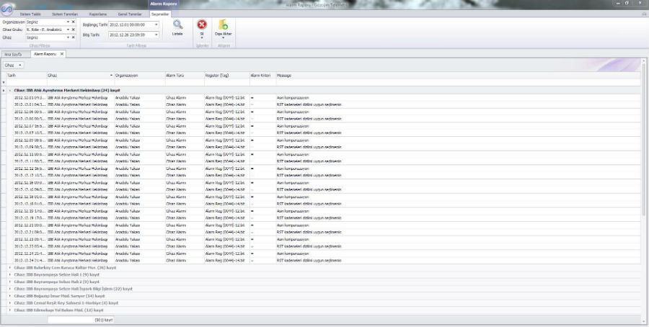
Task: Open the Başlangıç Tarihi date dropdown
Action: coord(156,24)
